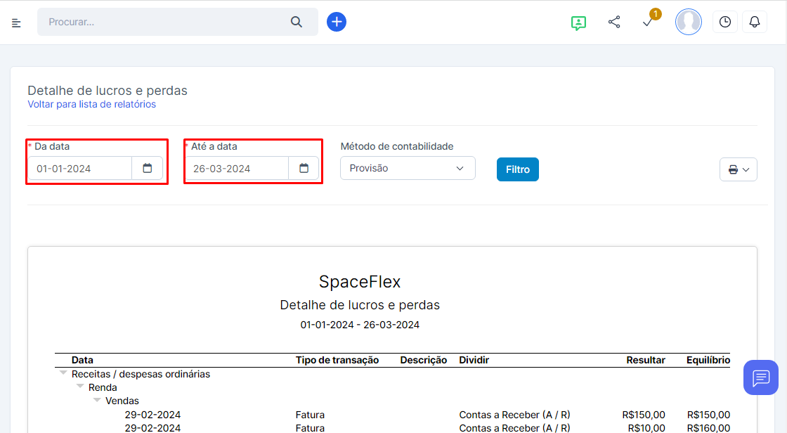Click the share icon in header

(613, 22)
